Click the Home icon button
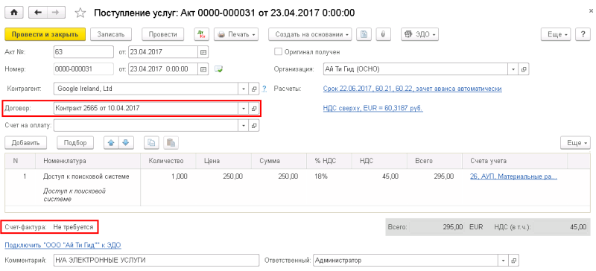This screenshot has height=271, width=596. (x=14, y=13)
